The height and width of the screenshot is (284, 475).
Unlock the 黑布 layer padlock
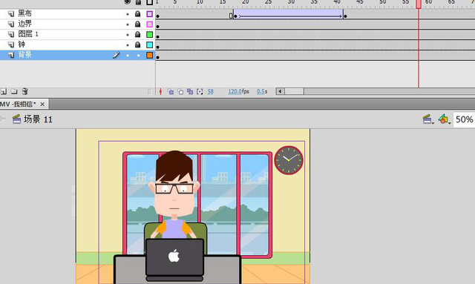click(137, 13)
